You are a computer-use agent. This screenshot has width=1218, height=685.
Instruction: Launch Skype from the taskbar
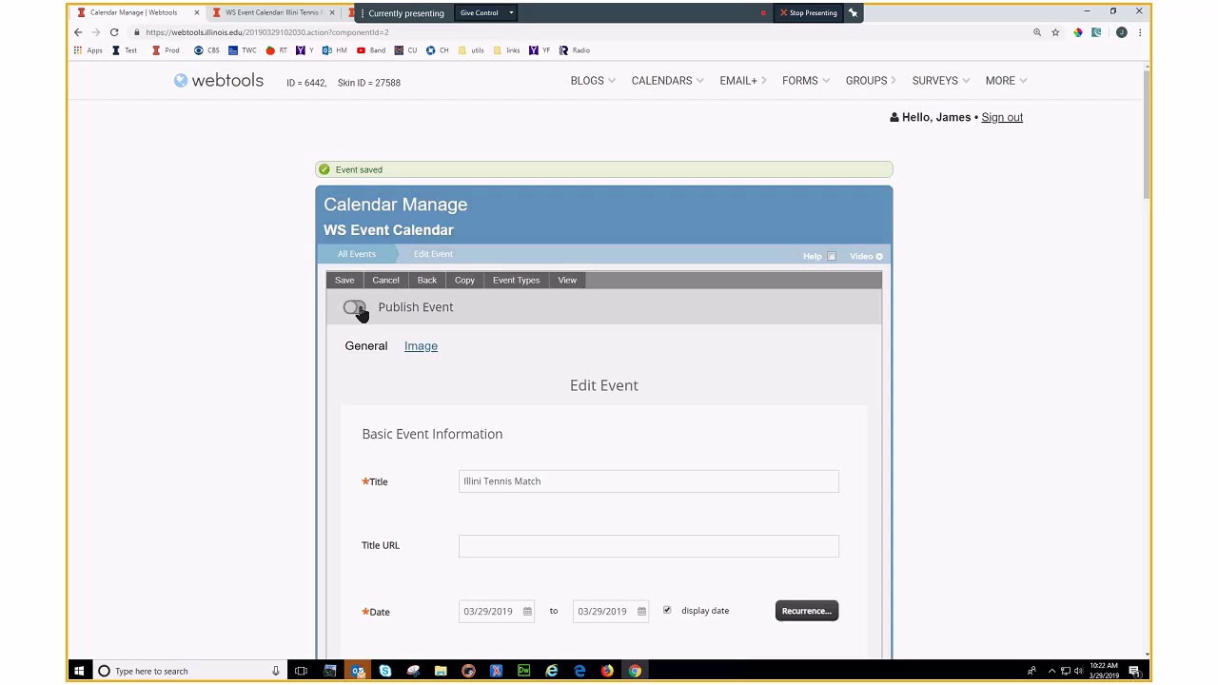coord(385,671)
